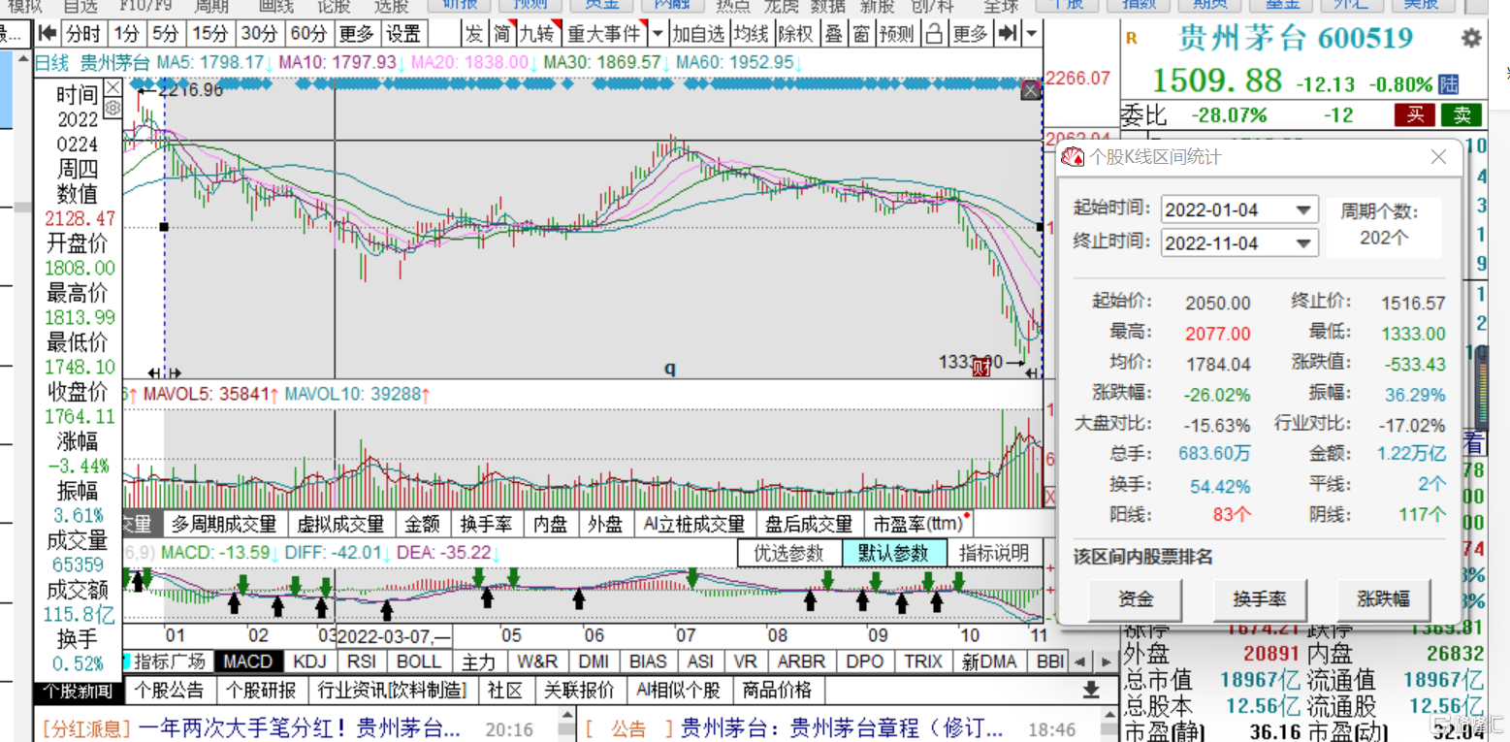Viewport: 1510px width, 742px height.
Task: Click the green 卖 sell button
Action: pos(1462,114)
